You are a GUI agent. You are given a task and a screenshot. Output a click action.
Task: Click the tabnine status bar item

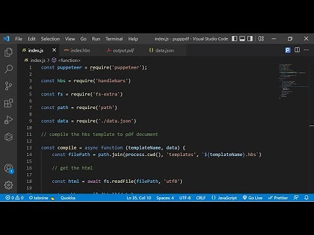click(41, 198)
